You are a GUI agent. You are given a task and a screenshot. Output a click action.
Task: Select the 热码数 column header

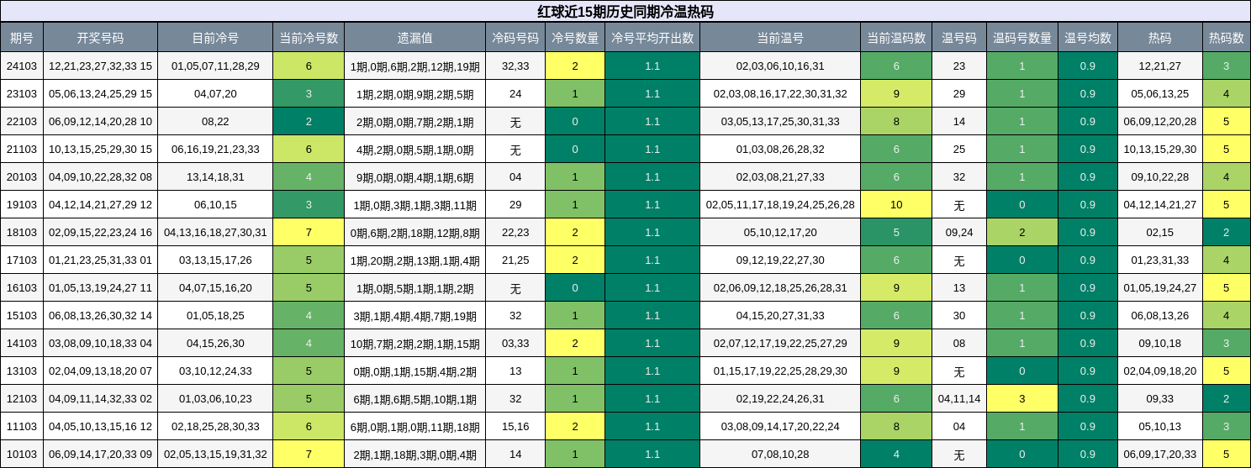(x=1227, y=38)
